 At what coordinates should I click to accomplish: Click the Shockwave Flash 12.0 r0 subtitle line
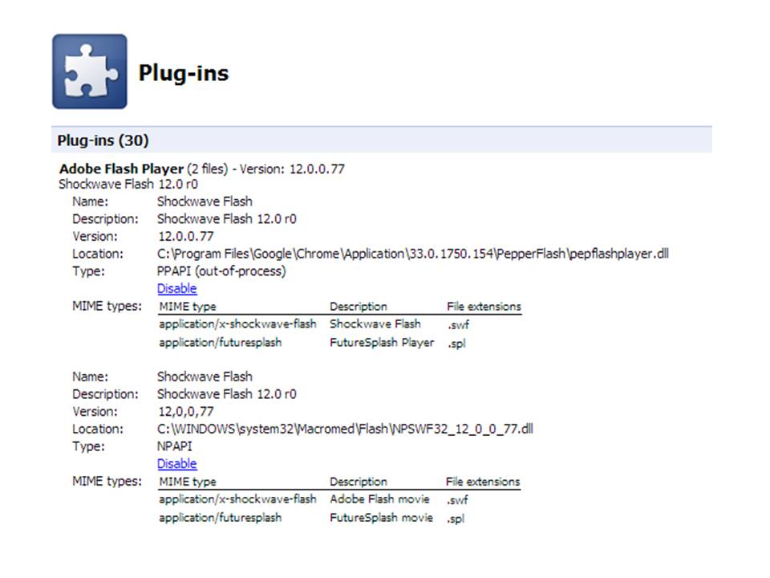point(128,185)
